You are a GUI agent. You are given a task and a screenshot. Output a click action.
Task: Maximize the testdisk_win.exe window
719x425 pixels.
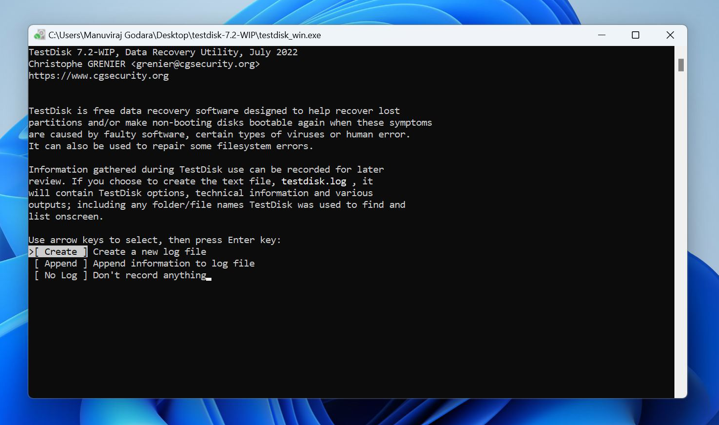coord(635,35)
